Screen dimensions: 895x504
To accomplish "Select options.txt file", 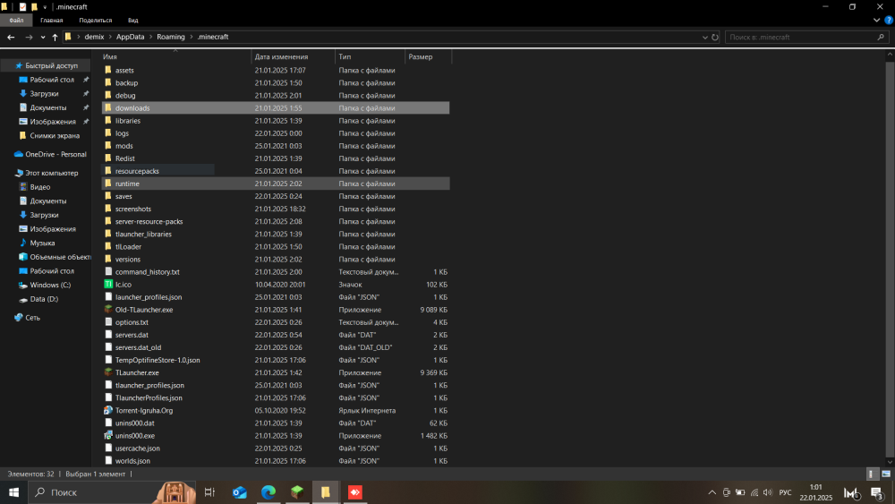I will (x=275, y=322).
